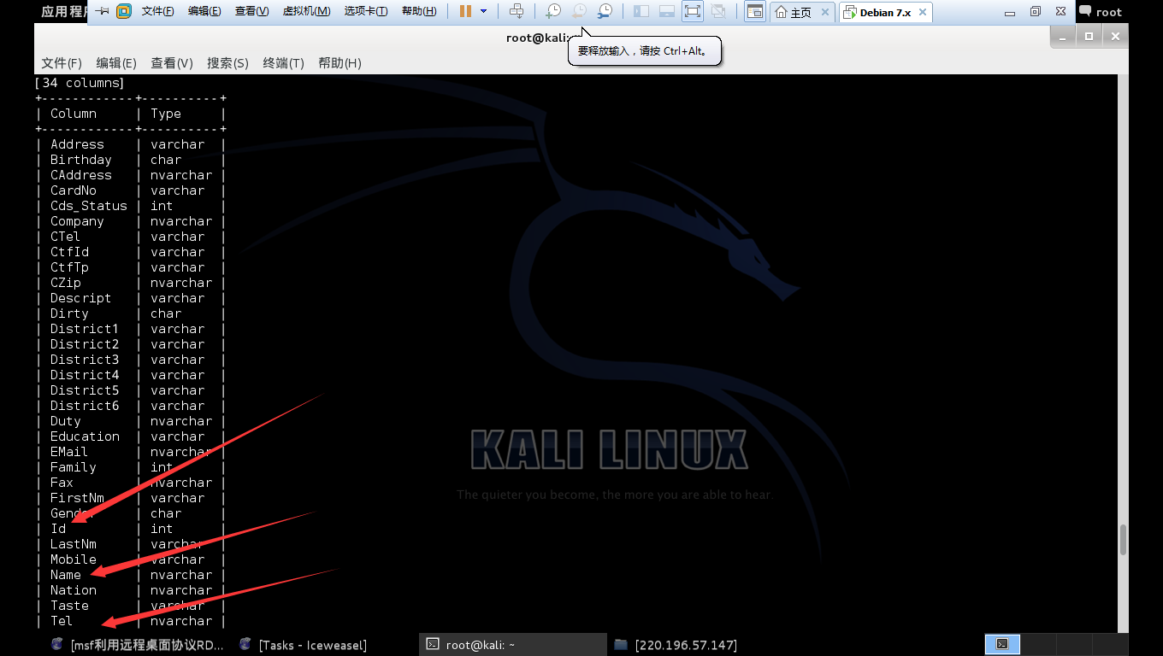
Task: Click the Address column row text
Action: click(77, 144)
